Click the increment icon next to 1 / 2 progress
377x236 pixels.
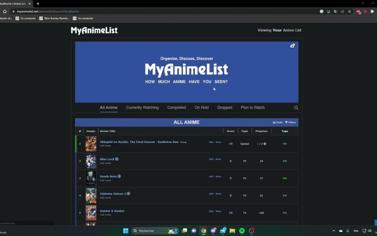pos(265,144)
